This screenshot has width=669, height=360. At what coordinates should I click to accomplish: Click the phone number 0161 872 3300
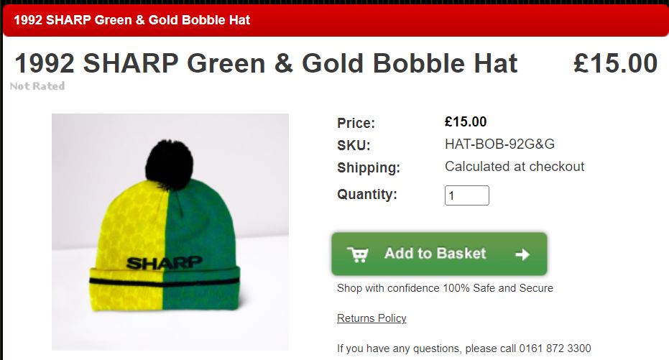pyautogui.click(x=555, y=349)
